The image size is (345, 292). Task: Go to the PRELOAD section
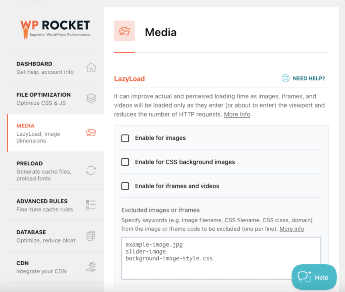56,171
